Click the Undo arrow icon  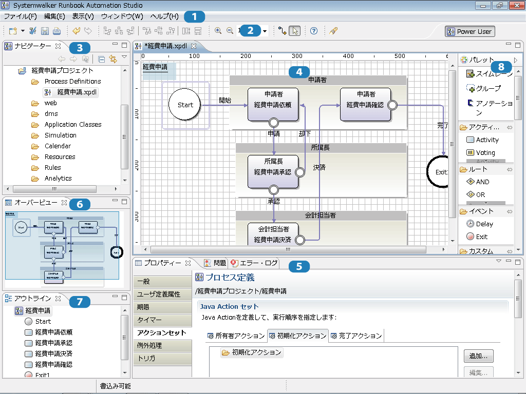pos(76,31)
